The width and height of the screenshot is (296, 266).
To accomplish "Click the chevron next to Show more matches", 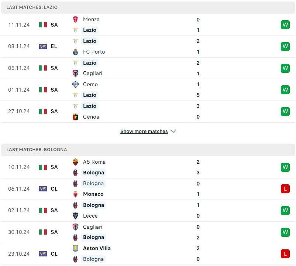I will point(173,131).
